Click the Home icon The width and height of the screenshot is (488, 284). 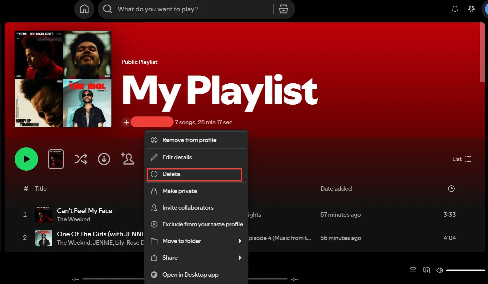point(84,9)
